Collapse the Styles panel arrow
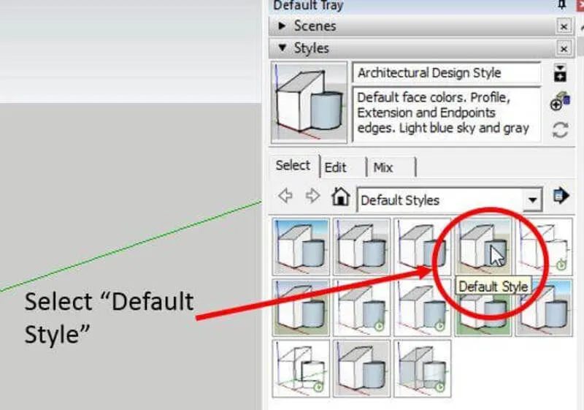Viewport: 584px width, 410px height. 283,48
